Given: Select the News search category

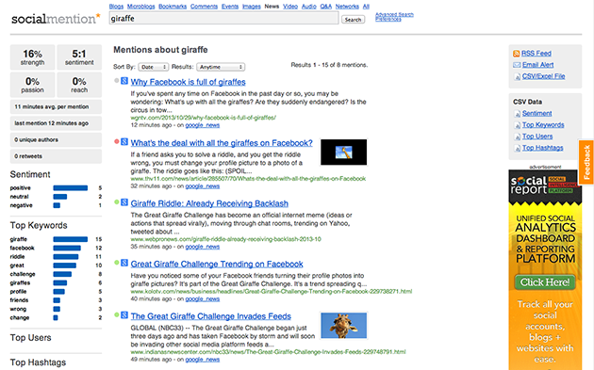Looking at the screenshot, I should click(272, 7).
